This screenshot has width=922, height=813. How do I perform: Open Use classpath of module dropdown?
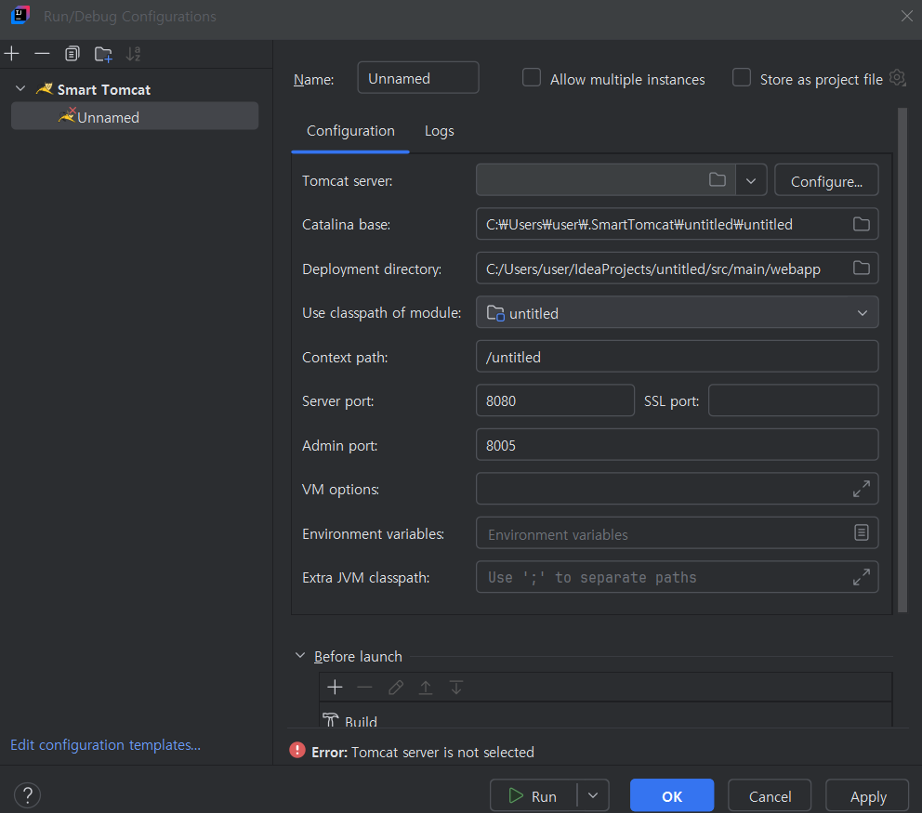tap(678, 313)
